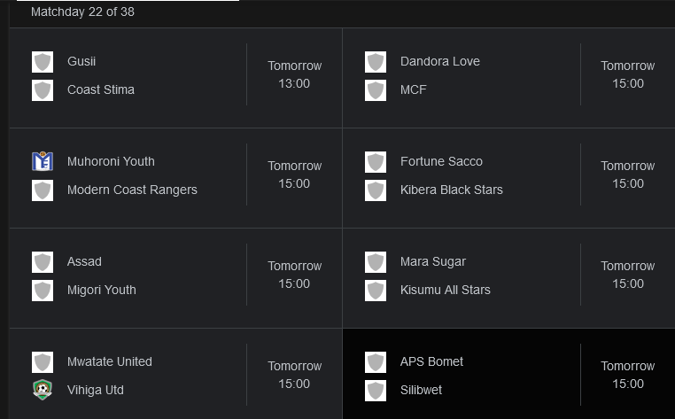Click the Mwatate United shield icon

(x=43, y=361)
